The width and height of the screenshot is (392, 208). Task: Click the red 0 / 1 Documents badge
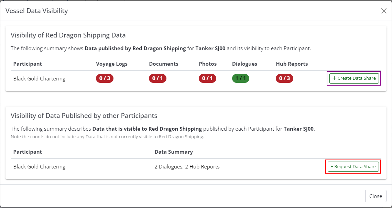[157, 78]
